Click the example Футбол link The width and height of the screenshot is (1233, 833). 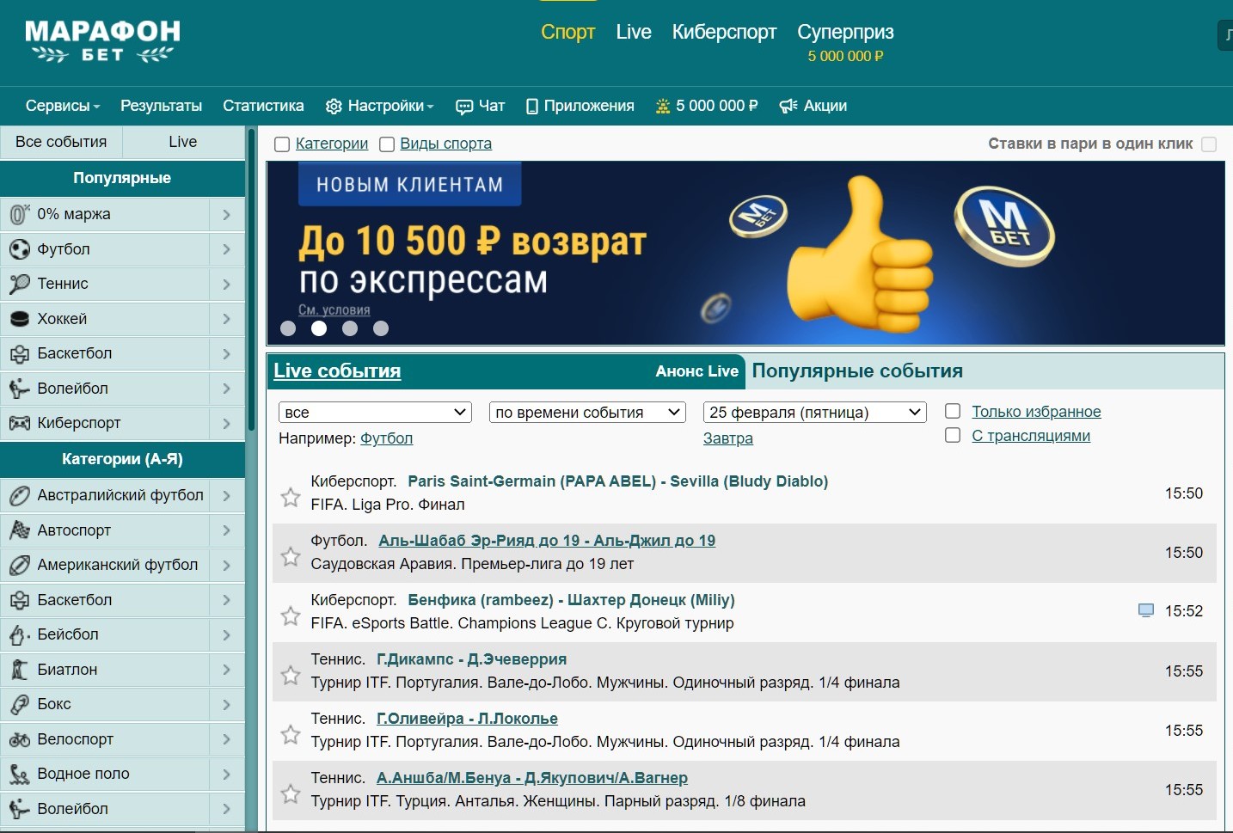tap(386, 438)
